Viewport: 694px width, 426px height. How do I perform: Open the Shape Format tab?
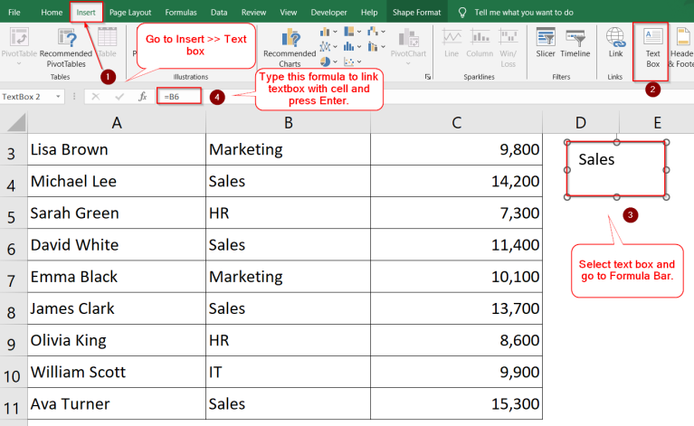pos(415,12)
